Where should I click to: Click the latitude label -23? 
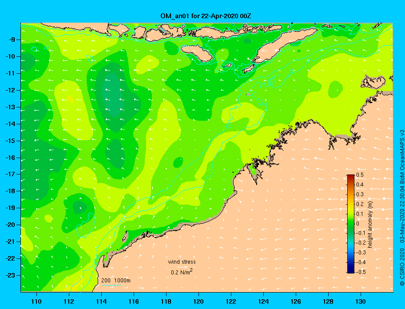pos(10,275)
